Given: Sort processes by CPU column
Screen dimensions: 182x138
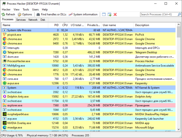Looking at the screenshot, I should pos(65,25).
